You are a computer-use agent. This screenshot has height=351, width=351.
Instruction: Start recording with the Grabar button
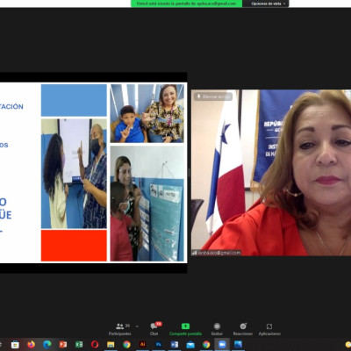[x=217, y=329]
